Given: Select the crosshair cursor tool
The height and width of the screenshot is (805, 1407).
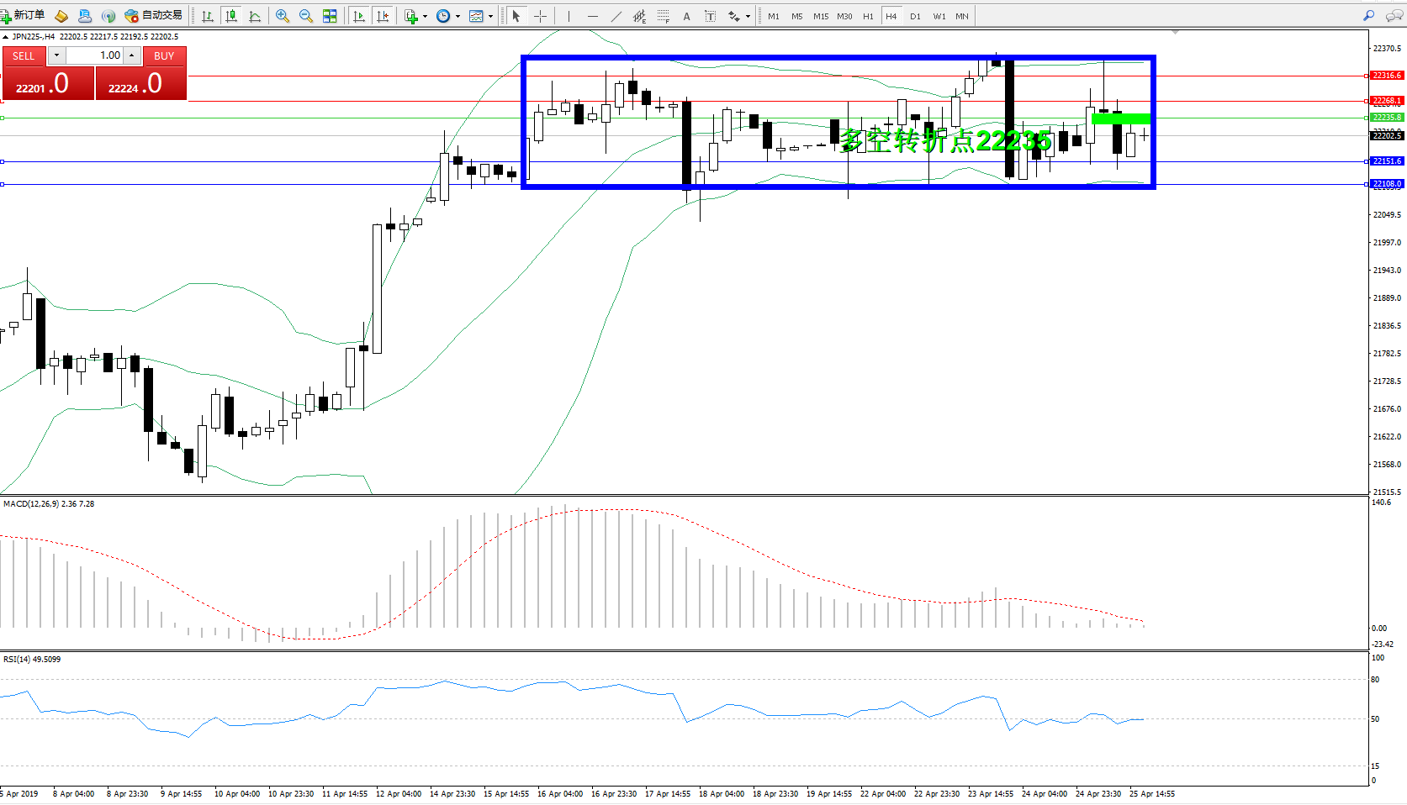Looking at the screenshot, I should click(x=540, y=16).
